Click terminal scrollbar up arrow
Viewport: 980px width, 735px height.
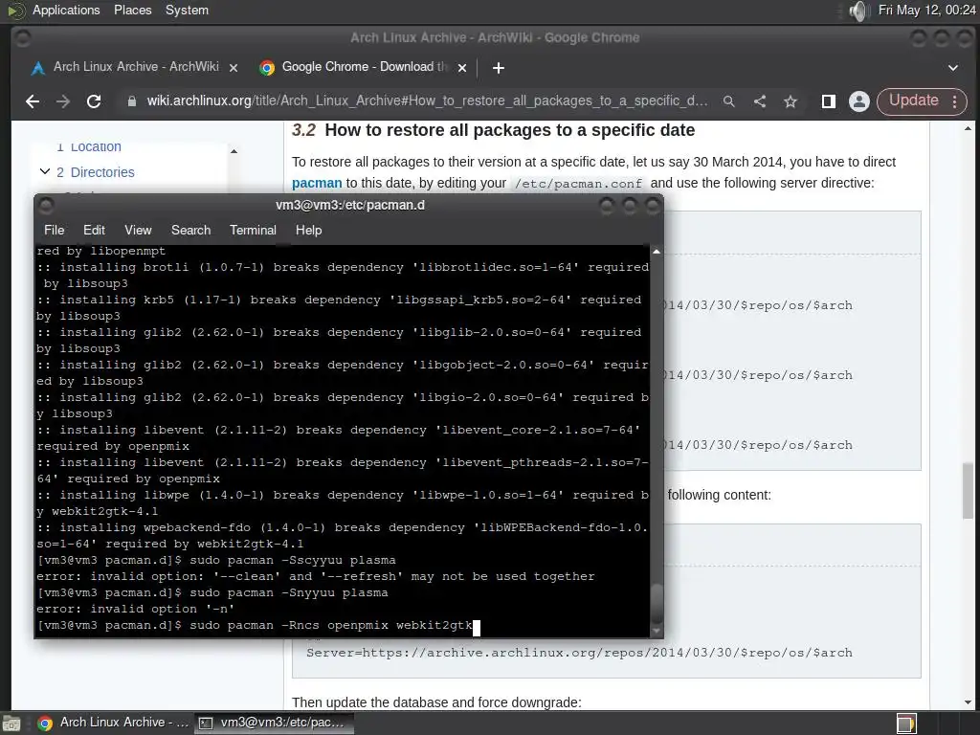pyautogui.click(x=657, y=252)
